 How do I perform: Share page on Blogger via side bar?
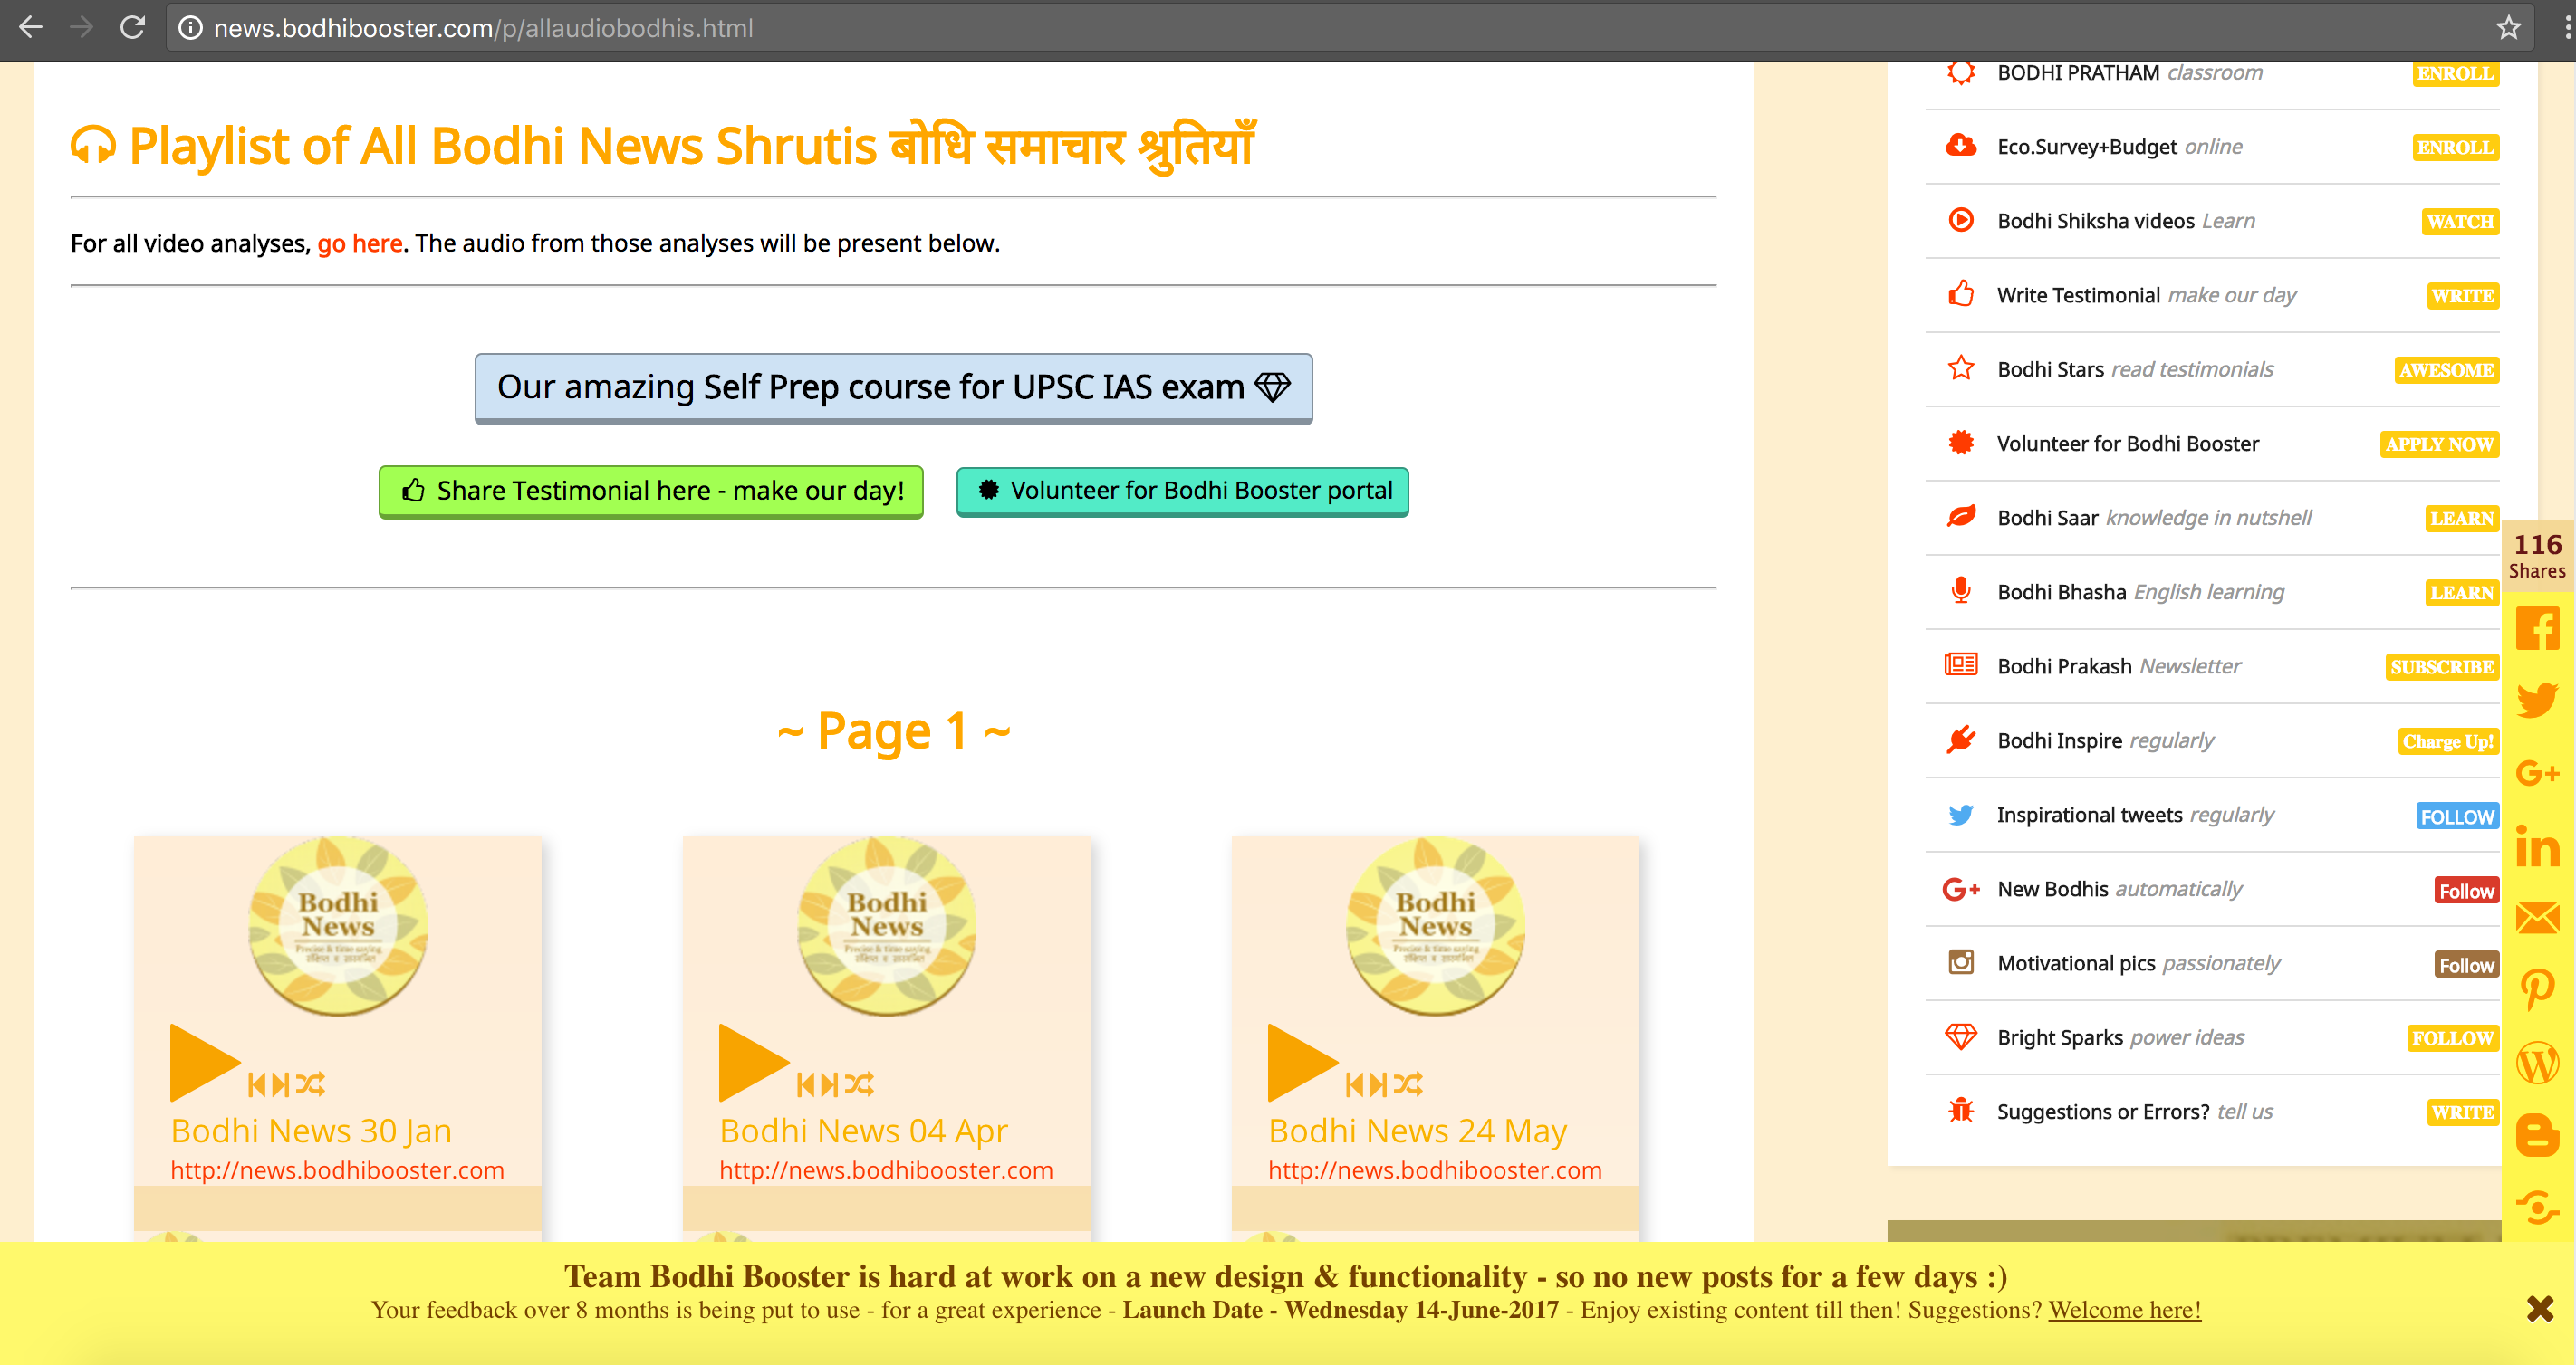(2538, 1135)
